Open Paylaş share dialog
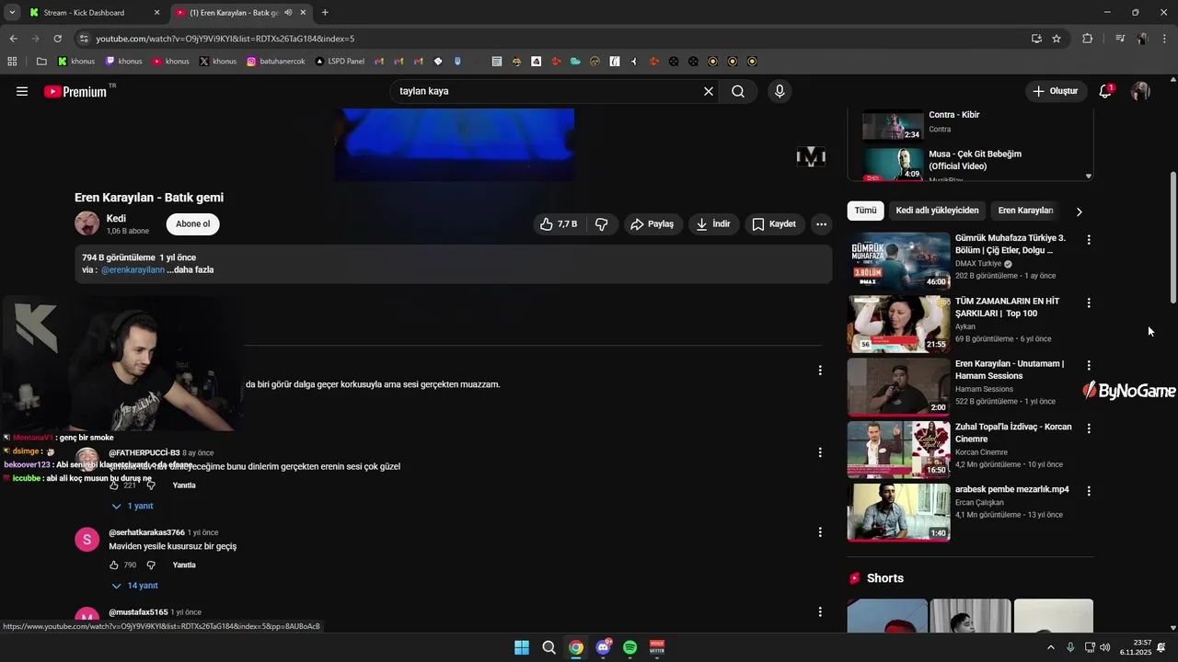Screen dimensions: 1178x662 [x=653, y=224]
